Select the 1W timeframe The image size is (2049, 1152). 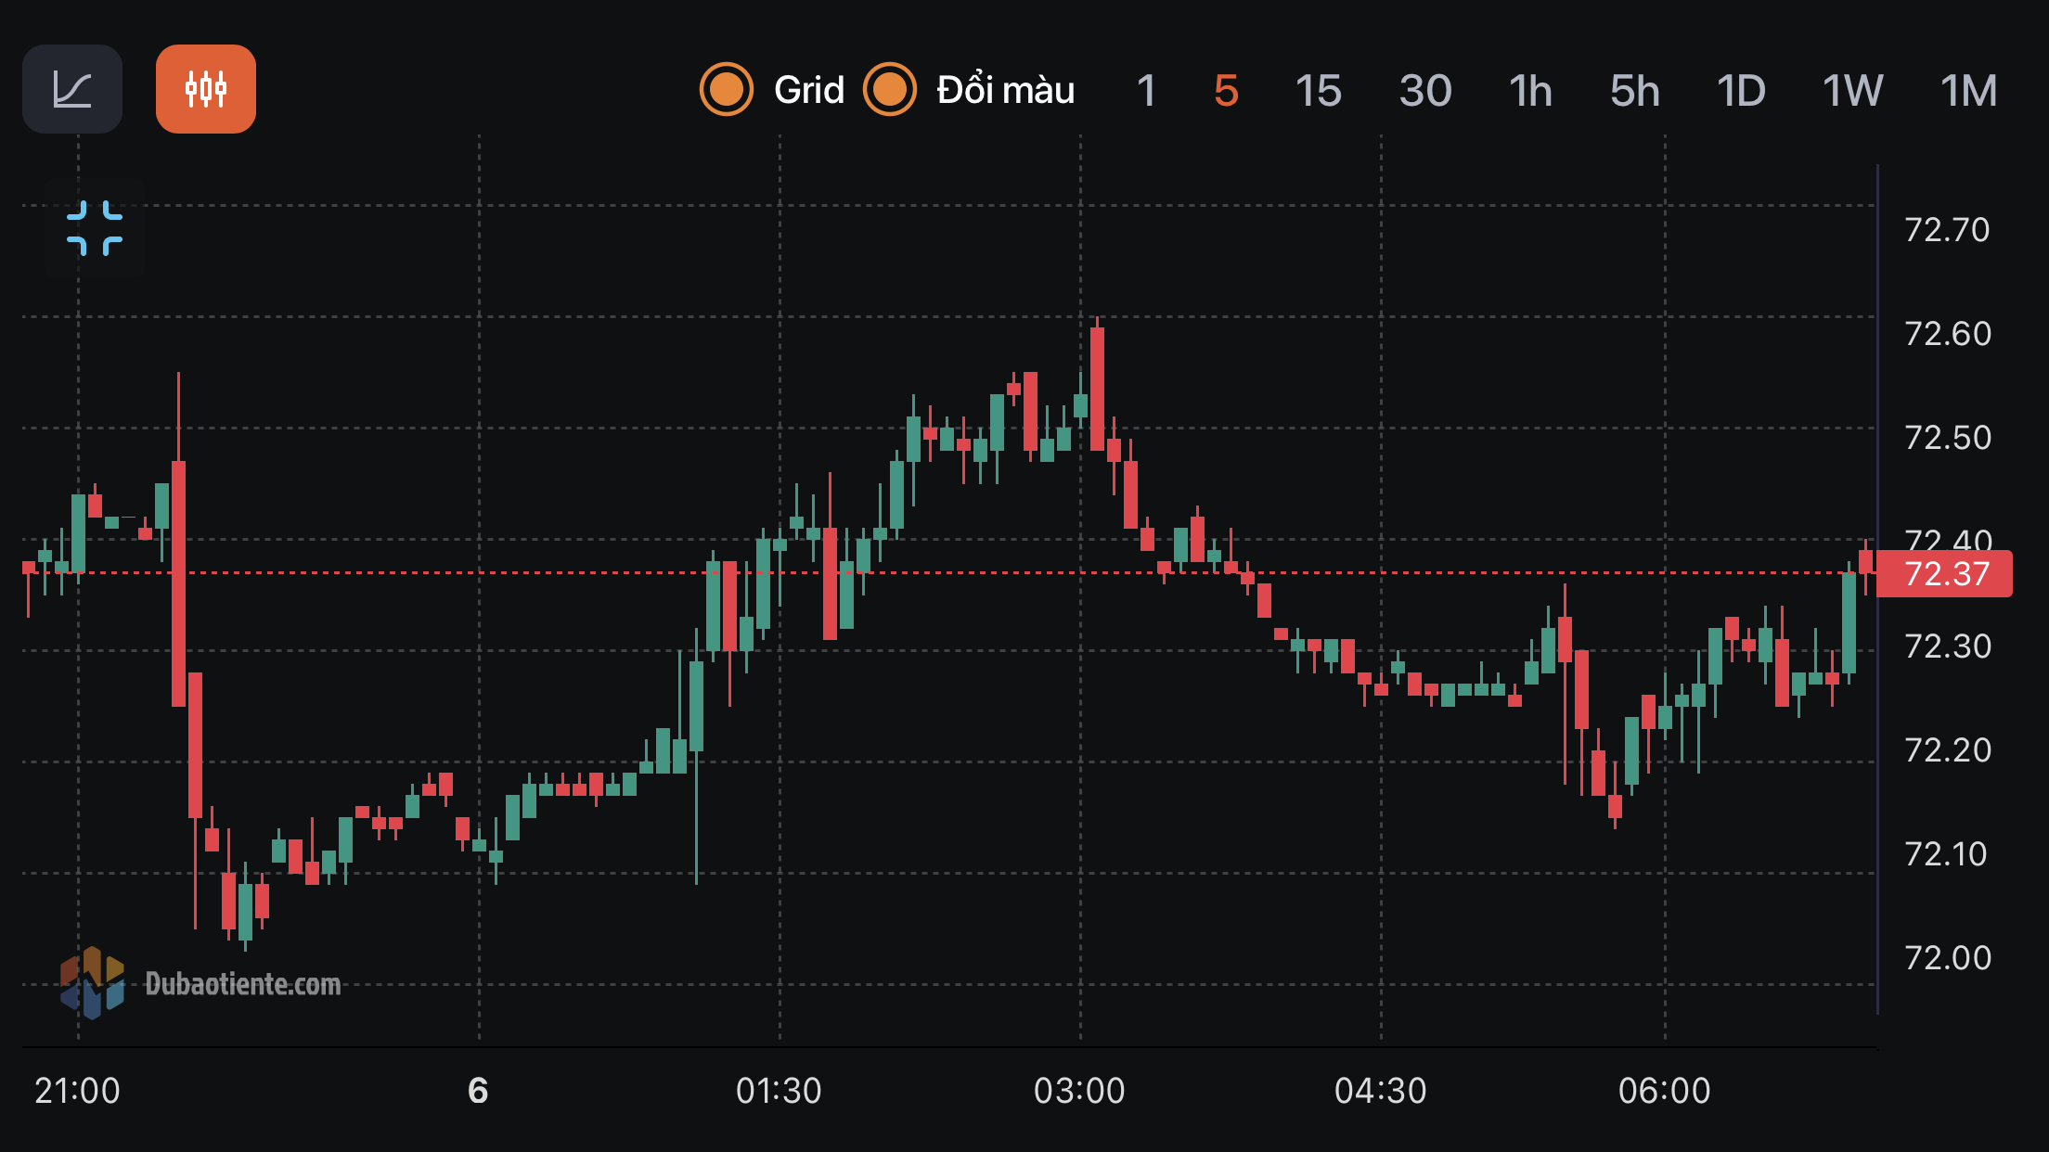click(x=1852, y=91)
